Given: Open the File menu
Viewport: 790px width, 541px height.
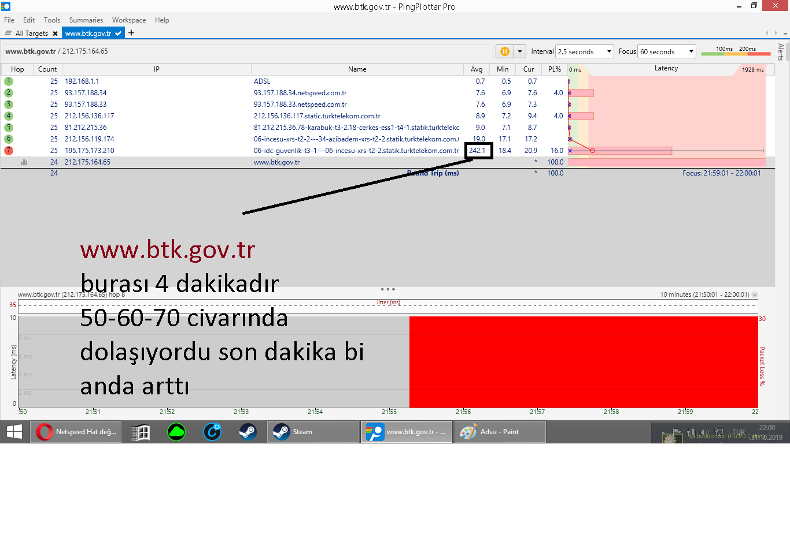Looking at the screenshot, I should (9, 20).
